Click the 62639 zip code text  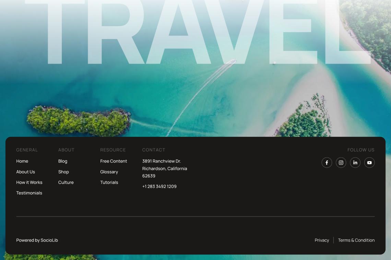149,176
